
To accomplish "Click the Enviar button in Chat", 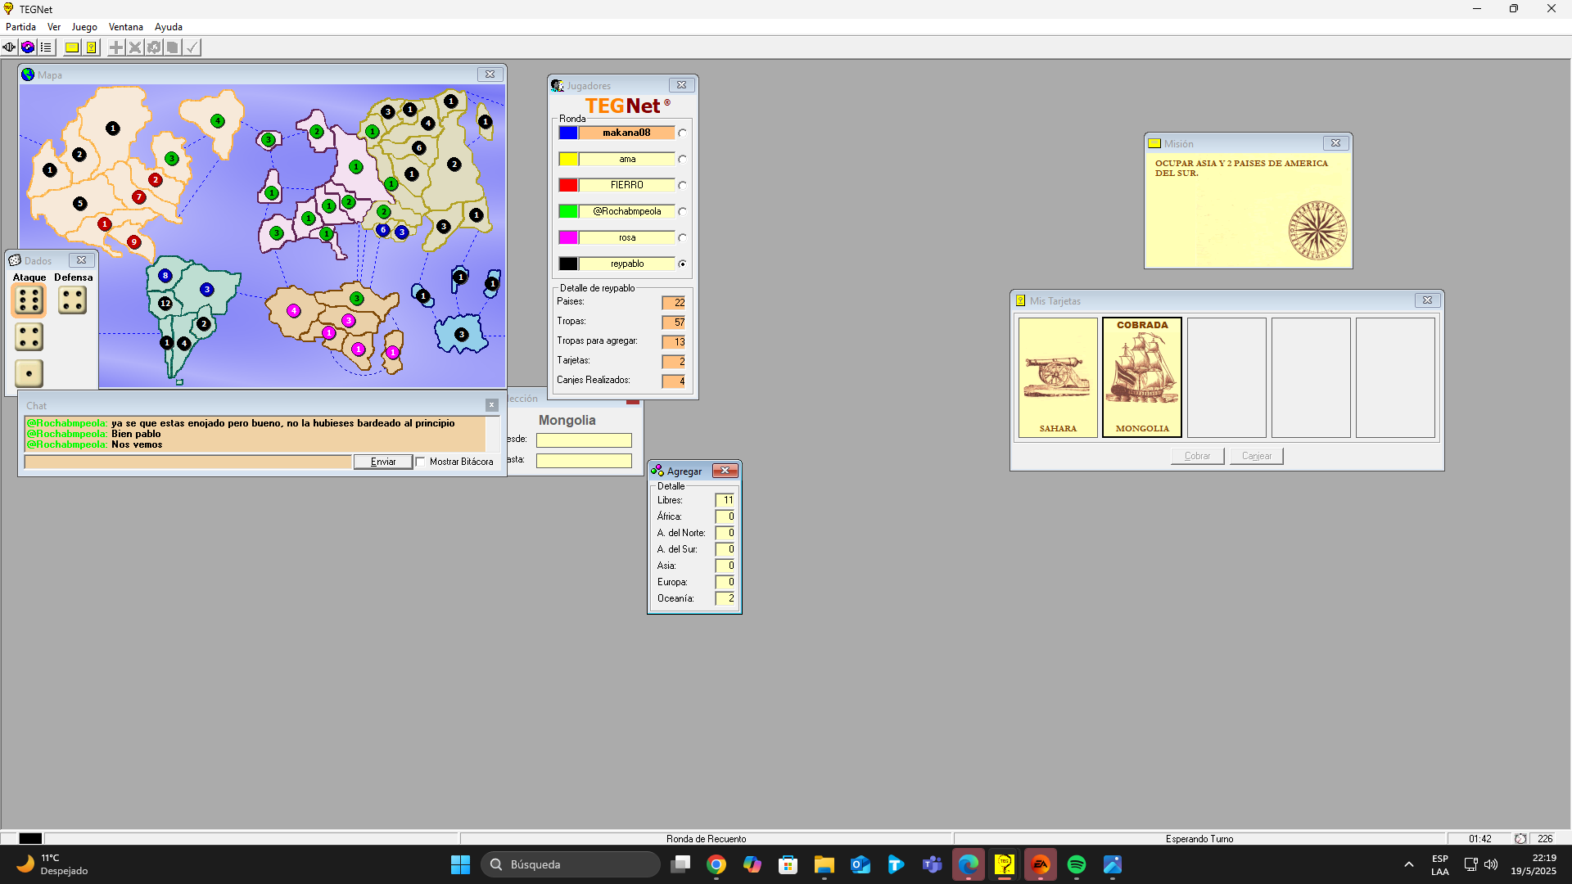I will point(383,462).
